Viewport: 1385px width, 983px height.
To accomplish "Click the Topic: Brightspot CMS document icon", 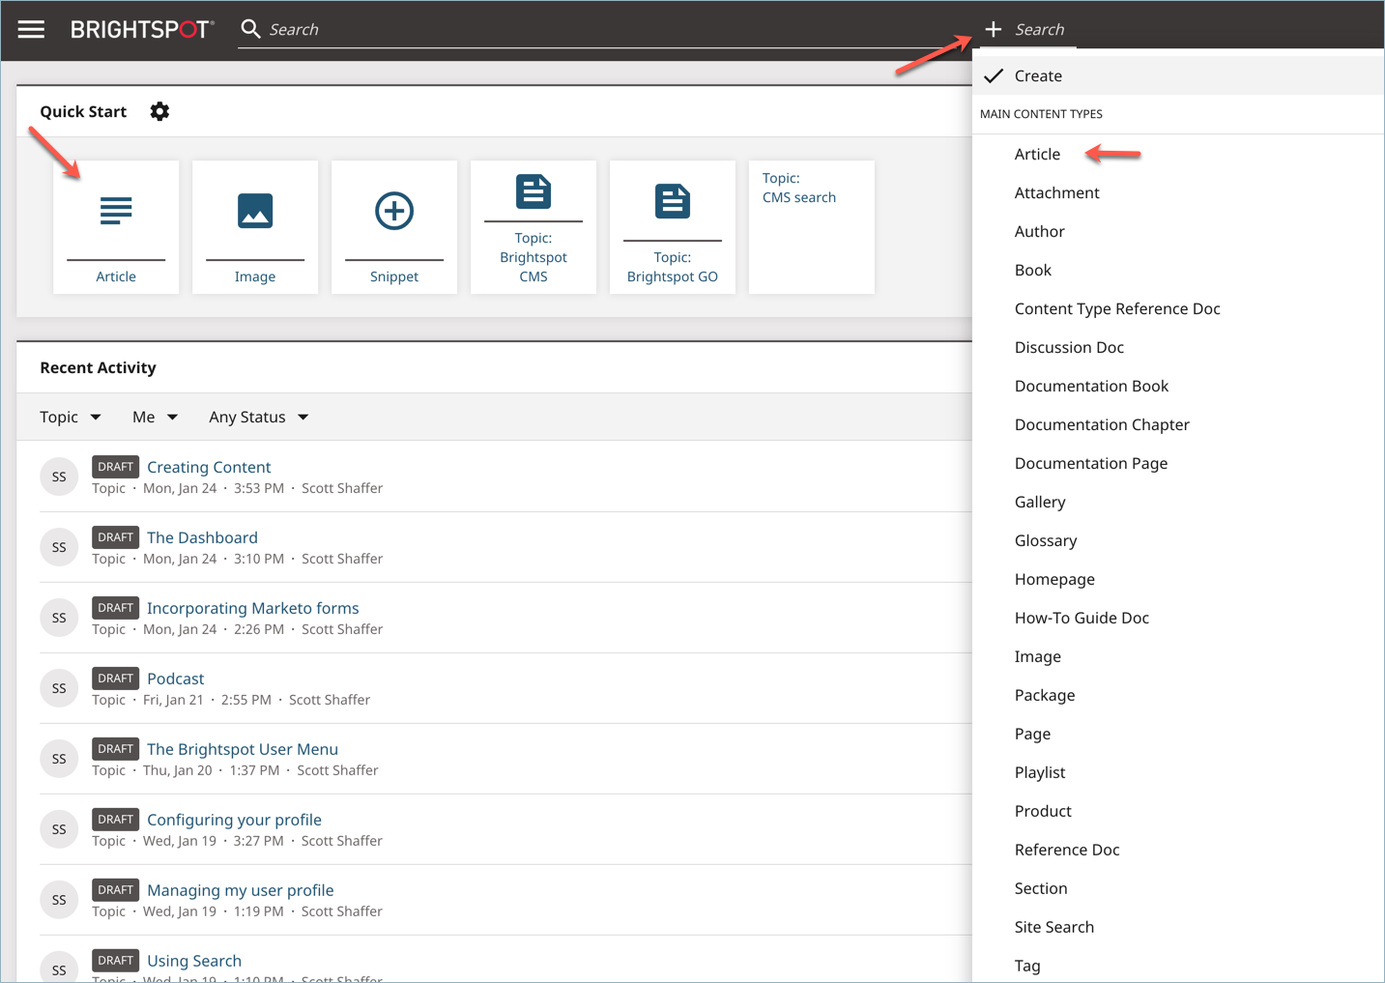I will tap(534, 191).
